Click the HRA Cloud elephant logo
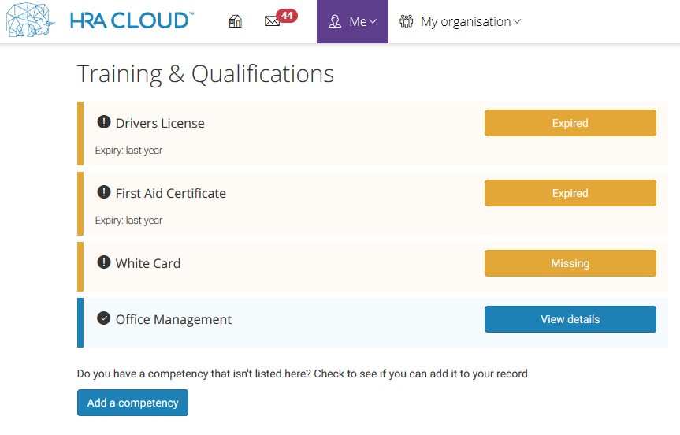 pos(31,20)
